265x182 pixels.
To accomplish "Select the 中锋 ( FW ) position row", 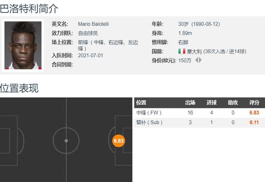I will 200,113.
